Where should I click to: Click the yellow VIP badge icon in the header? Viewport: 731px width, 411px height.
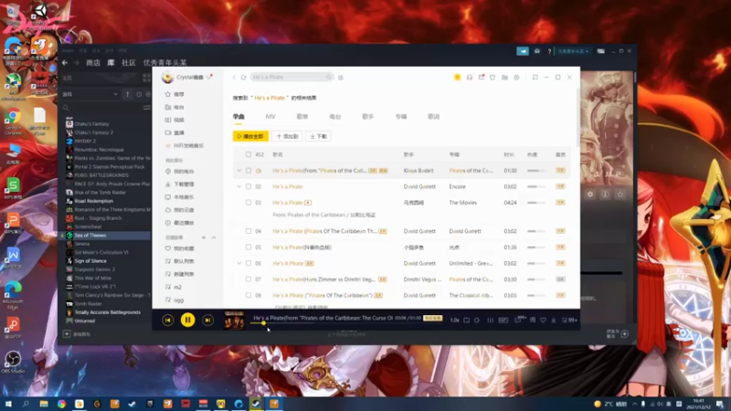(x=458, y=78)
